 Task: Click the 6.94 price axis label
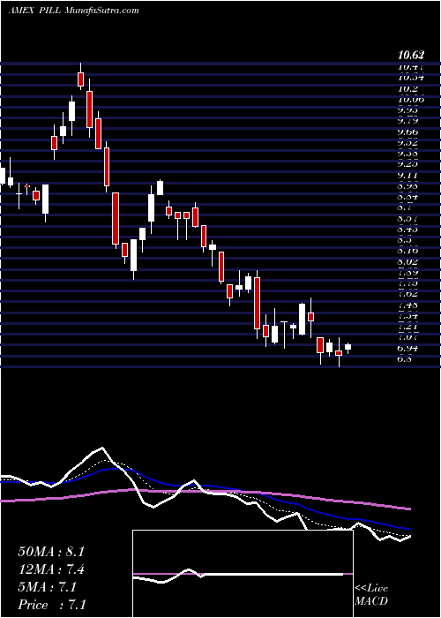(x=407, y=349)
